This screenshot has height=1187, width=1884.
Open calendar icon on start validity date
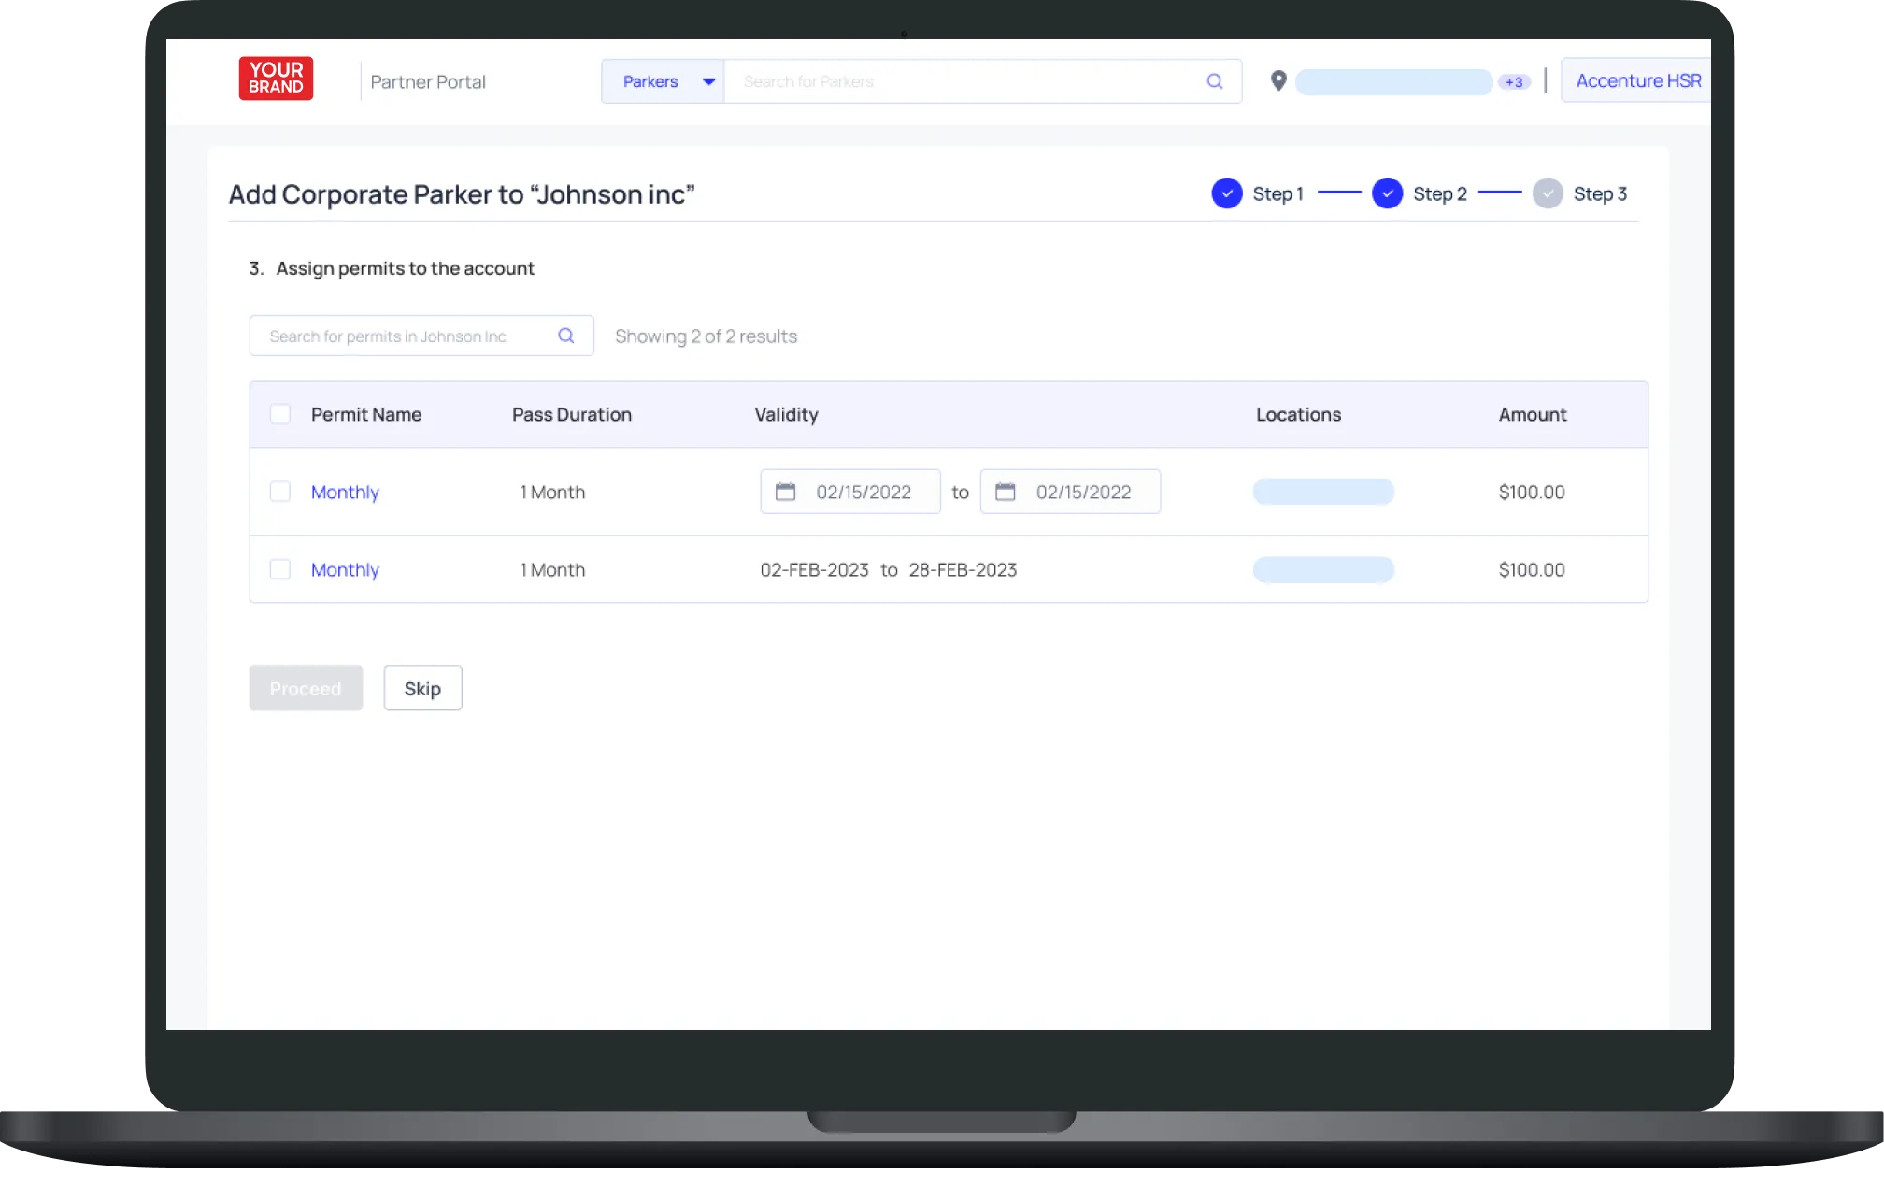tap(785, 492)
